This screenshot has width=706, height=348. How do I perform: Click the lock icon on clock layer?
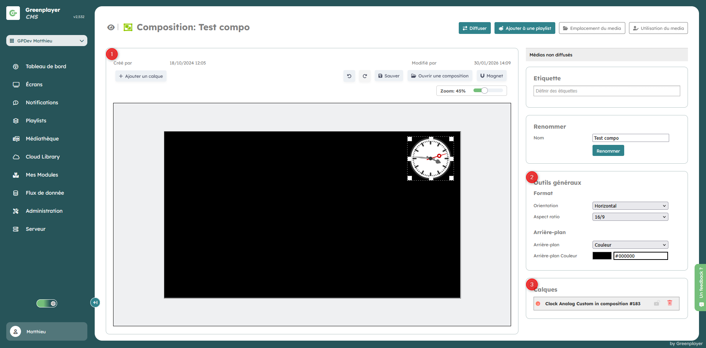pyautogui.click(x=657, y=303)
